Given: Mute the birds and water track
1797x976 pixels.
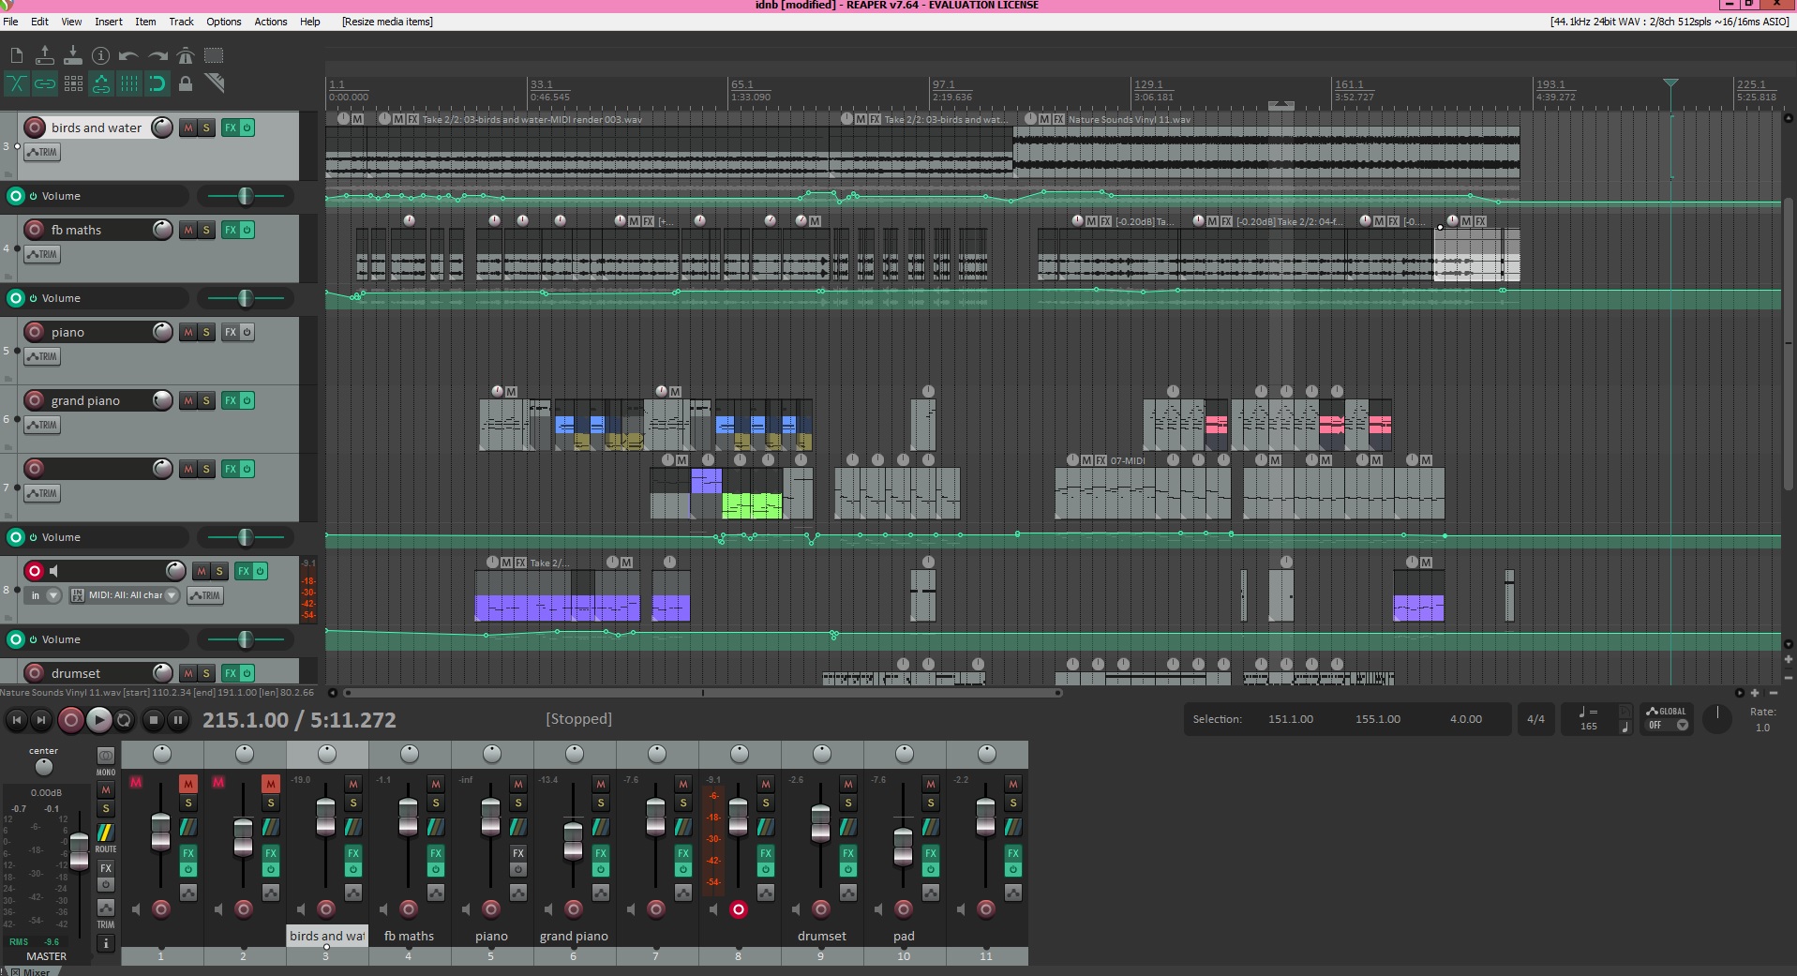Looking at the screenshot, I should (x=188, y=128).
